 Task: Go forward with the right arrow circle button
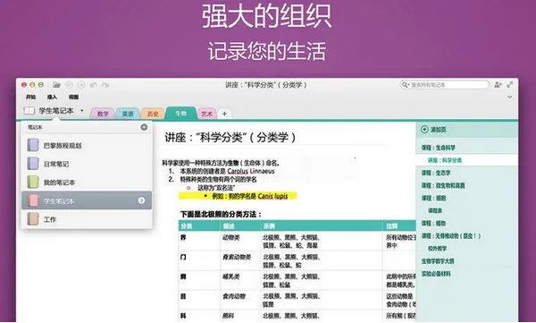81,85
